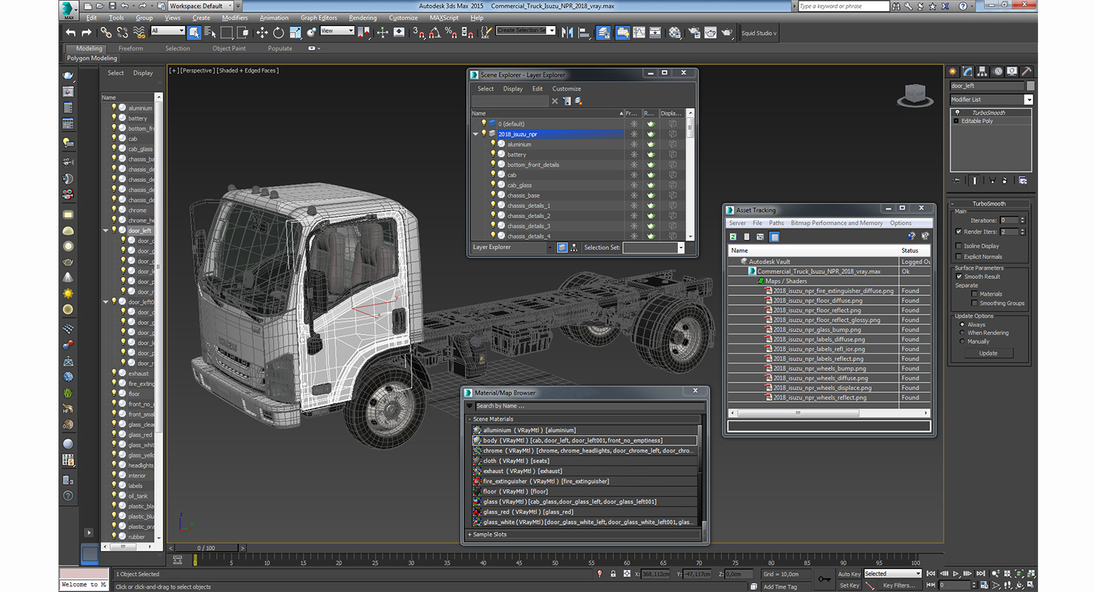Switch to the Freeform ribbon tab

[x=131, y=48]
